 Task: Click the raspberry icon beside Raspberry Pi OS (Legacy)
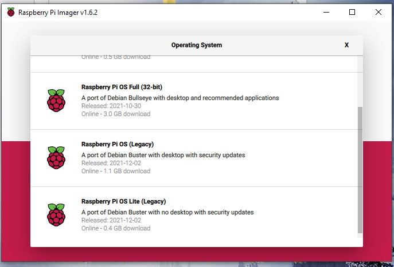click(56, 158)
